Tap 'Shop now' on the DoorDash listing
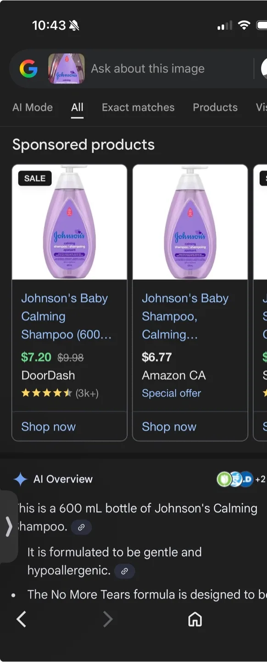Image resolution: width=267 pixels, height=662 pixels. (x=48, y=427)
